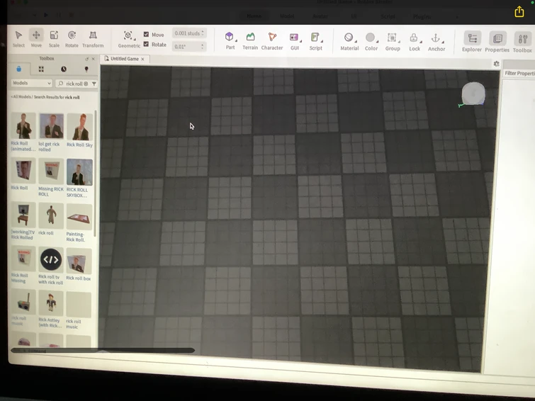This screenshot has height=401, width=535.
Task: Open the Toolbox marketplace tab
Action: pyautogui.click(x=18, y=69)
